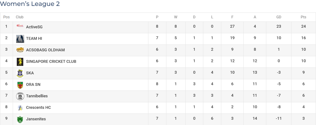Select the Singapore Cricket Club lion logo

[20, 62]
